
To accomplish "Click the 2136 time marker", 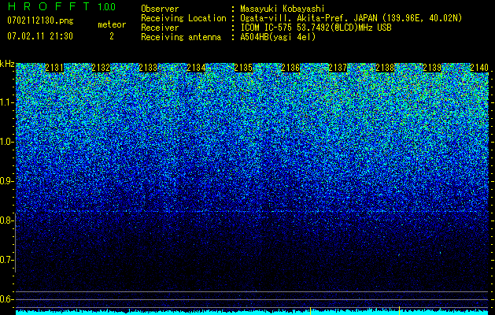I will pyautogui.click(x=290, y=68).
